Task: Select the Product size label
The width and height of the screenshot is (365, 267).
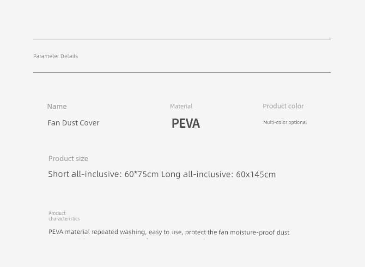Action: [x=68, y=159]
